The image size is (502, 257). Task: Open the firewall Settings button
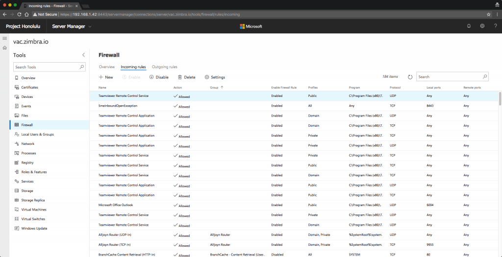coord(215,77)
